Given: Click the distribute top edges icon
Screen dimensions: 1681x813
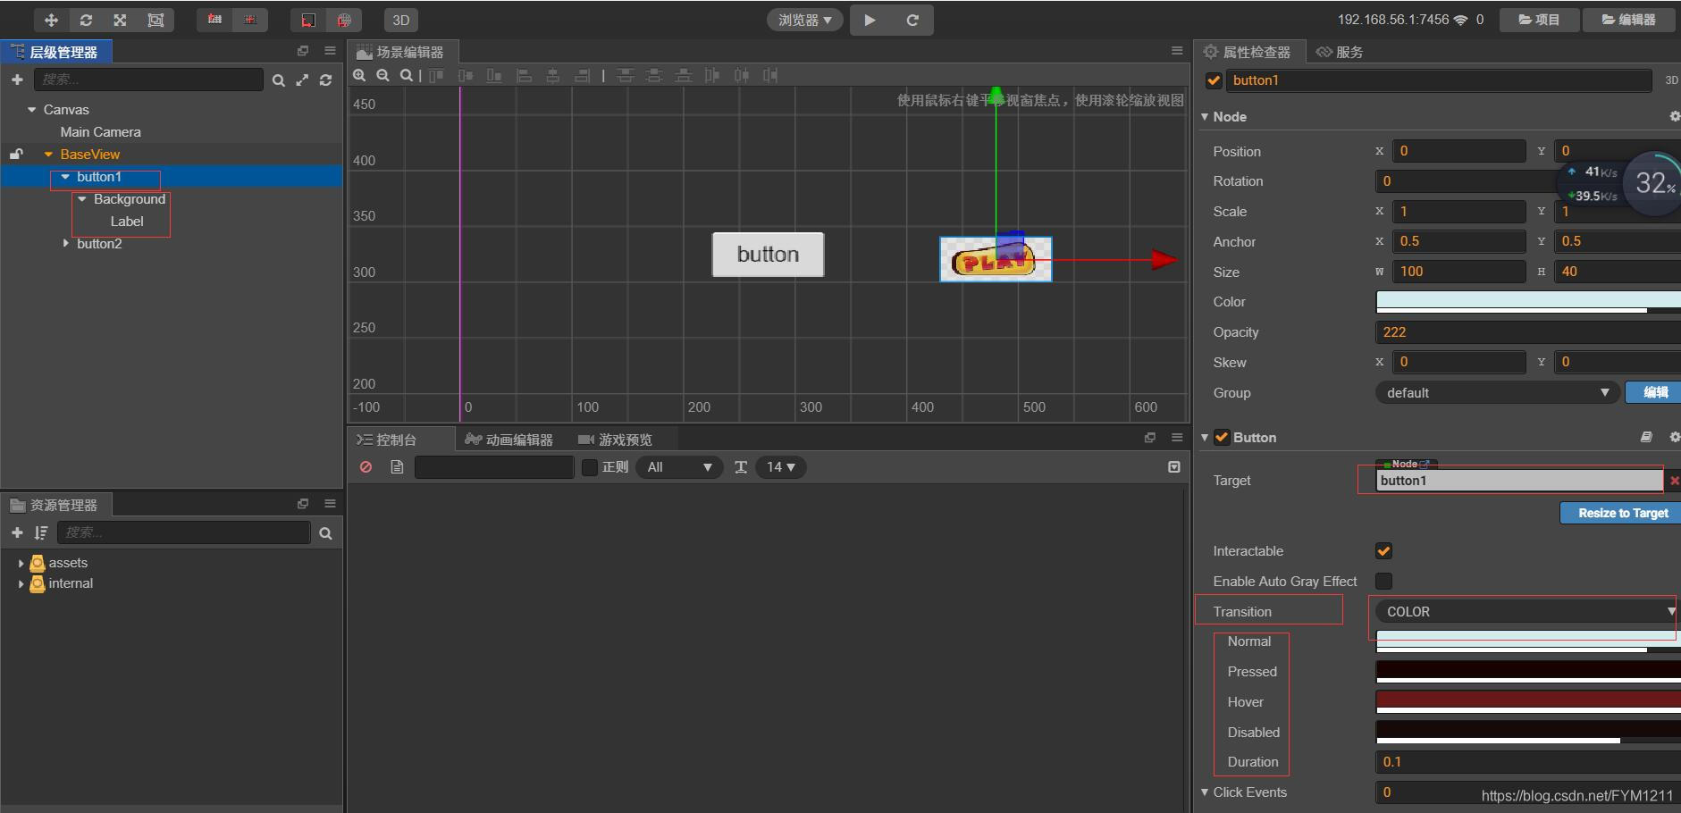Looking at the screenshot, I should [626, 76].
